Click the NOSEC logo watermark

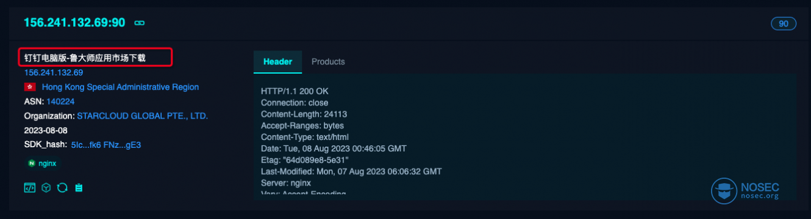pos(745,190)
